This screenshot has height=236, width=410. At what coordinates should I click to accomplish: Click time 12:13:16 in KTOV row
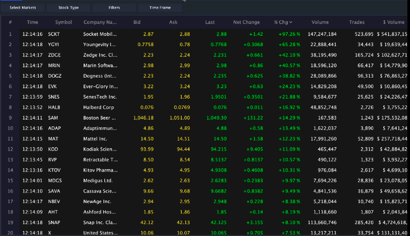point(33,170)
